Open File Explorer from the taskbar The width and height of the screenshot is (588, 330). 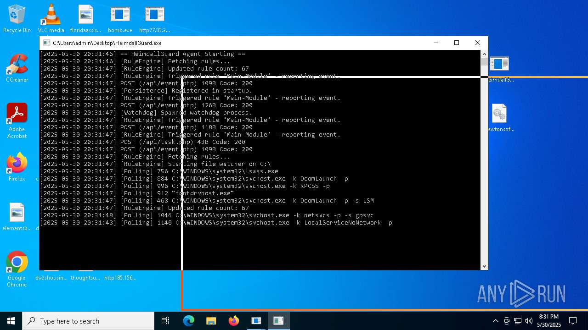211,321
